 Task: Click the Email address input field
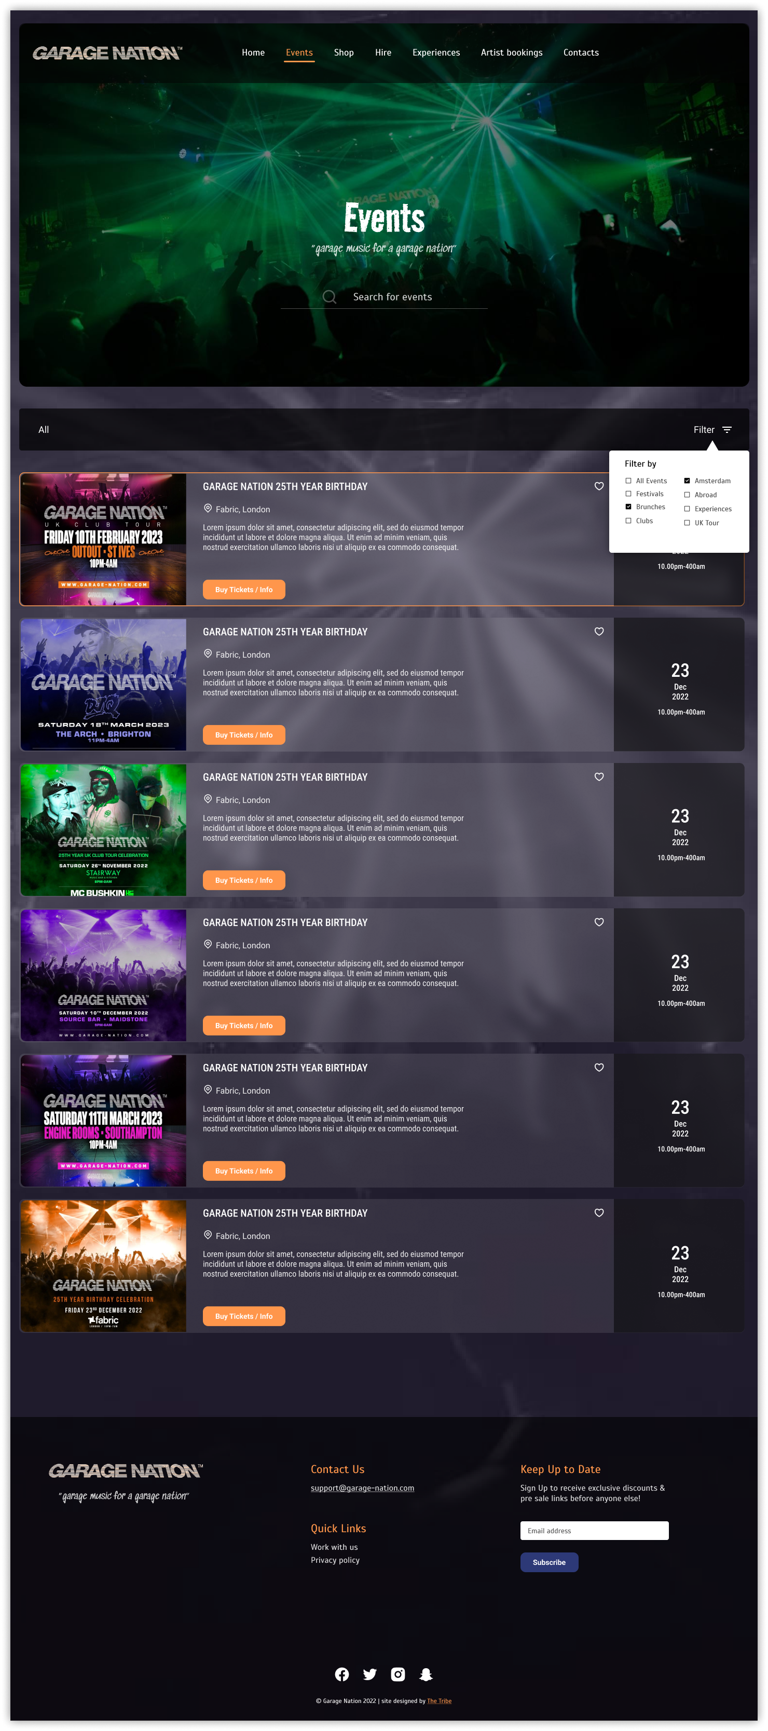click(594, 1530)
